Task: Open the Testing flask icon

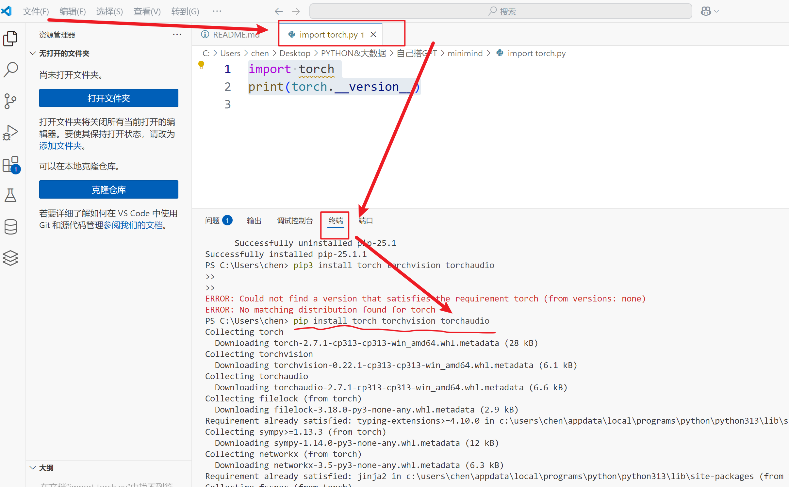Action: (10, 195)
